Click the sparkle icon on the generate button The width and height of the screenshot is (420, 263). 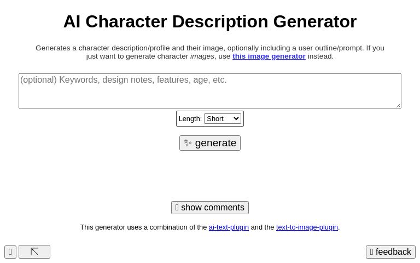click(x=188, y=143)
